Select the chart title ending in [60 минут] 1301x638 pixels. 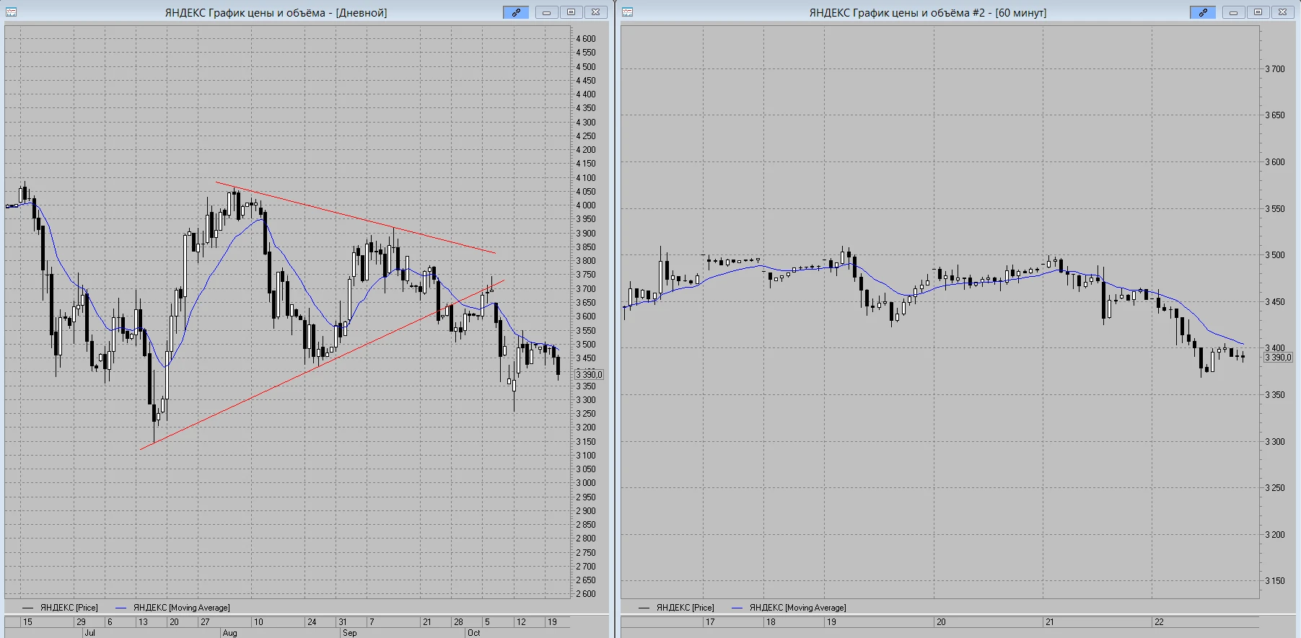(927, 13)
